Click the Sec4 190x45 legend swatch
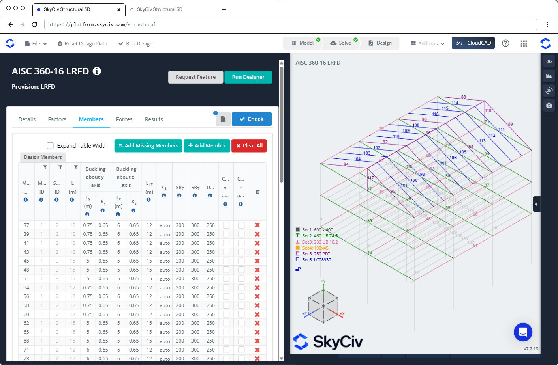Viewport: 558px width, 365px height. [298, 248]
